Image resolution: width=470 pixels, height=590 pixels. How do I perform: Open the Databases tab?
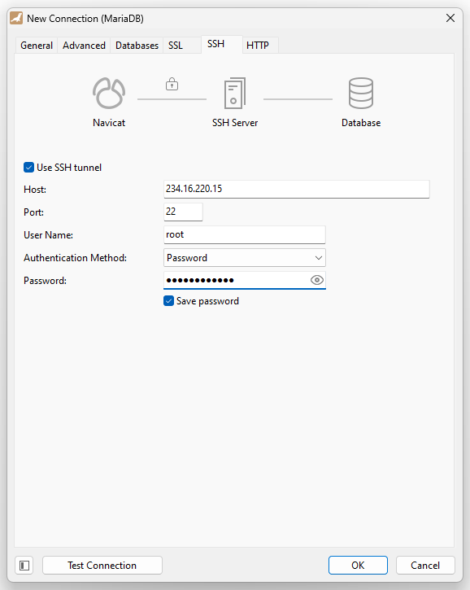coord(137,46)
